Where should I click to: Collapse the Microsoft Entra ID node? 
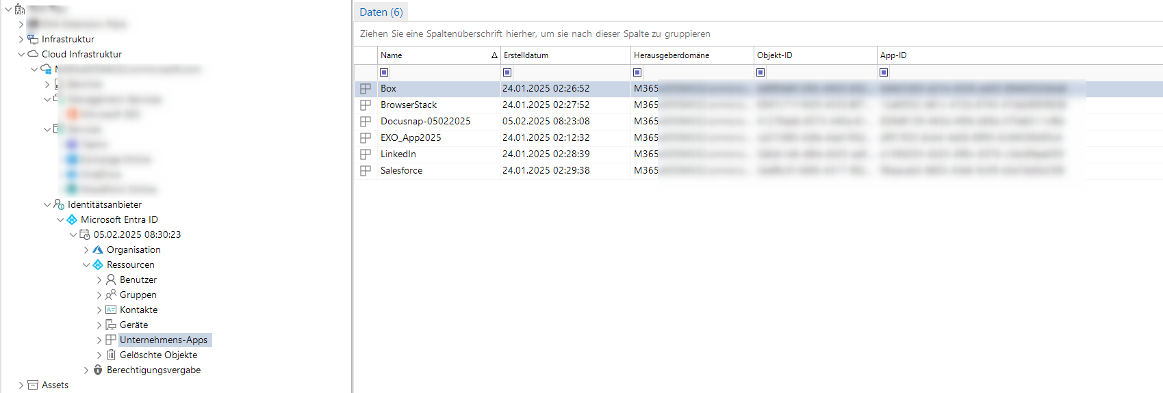click(60, 219)
